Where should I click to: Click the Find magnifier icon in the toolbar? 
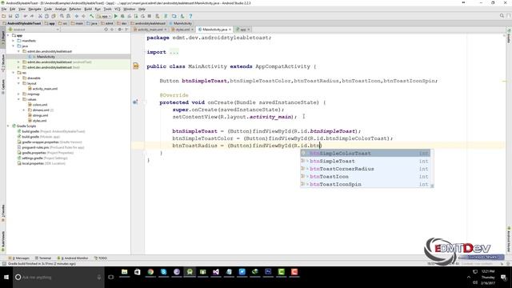[x=62, y=16]
